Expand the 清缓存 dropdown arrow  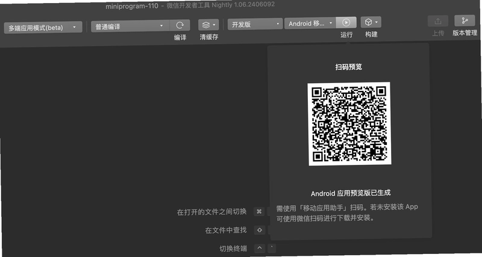(x=214, y=25)
